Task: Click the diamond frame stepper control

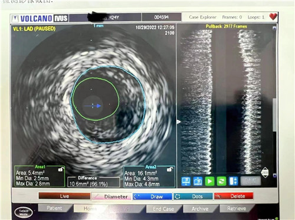Action: (265, 172)
